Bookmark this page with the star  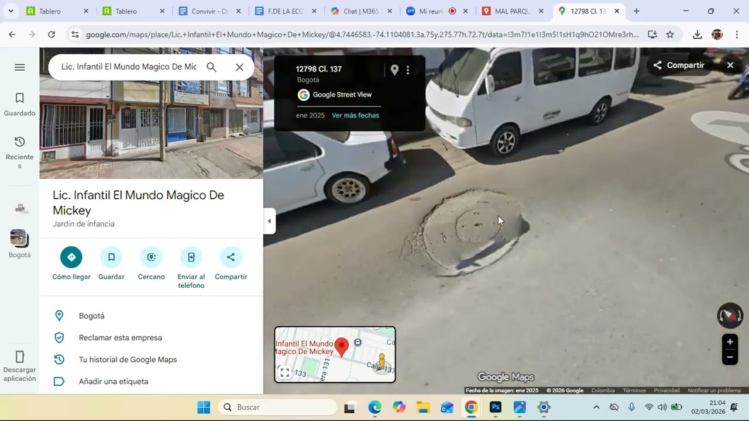point(670,34)
